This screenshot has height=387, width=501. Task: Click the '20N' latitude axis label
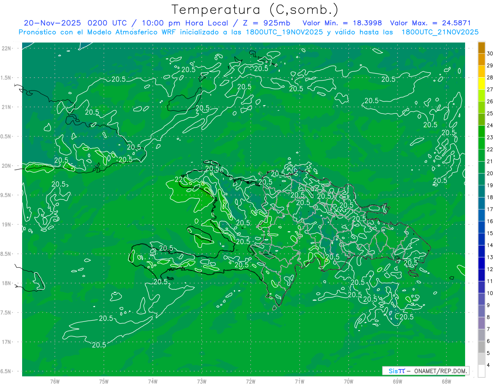point(7,166)
